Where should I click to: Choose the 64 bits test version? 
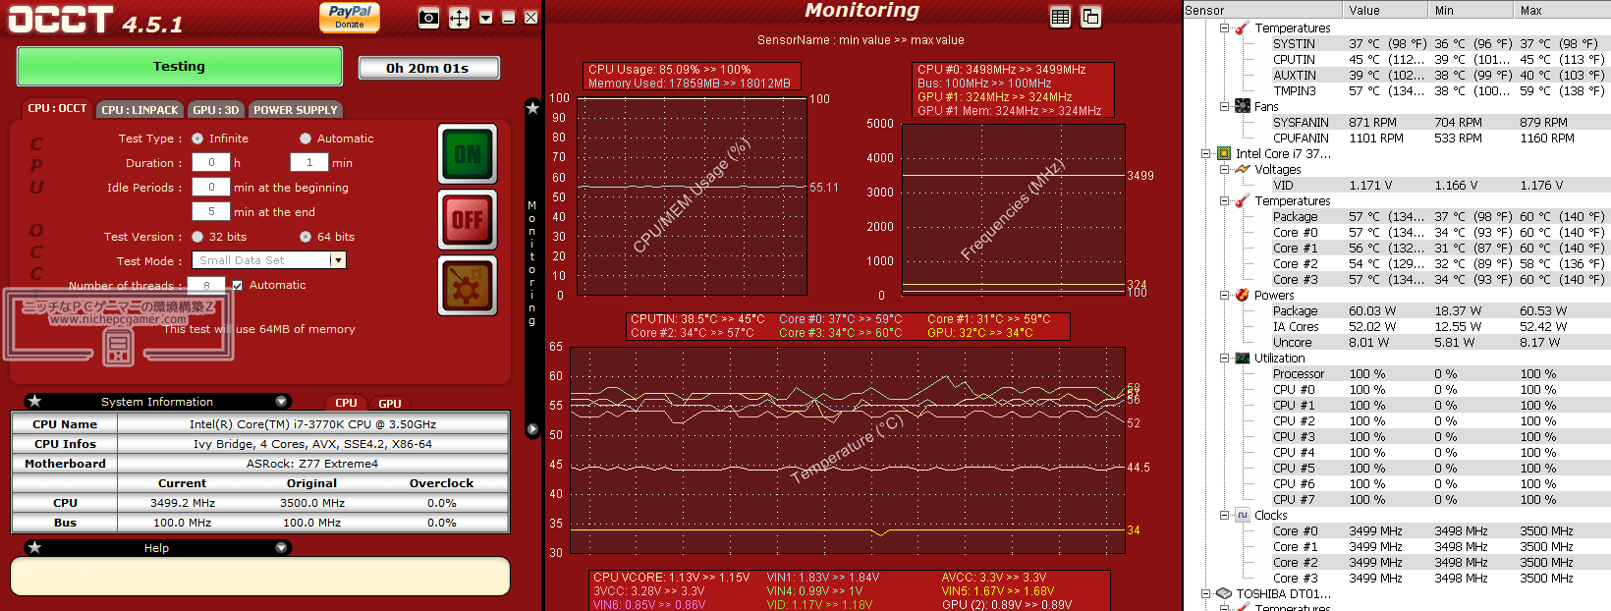click(x=306, y=237)
